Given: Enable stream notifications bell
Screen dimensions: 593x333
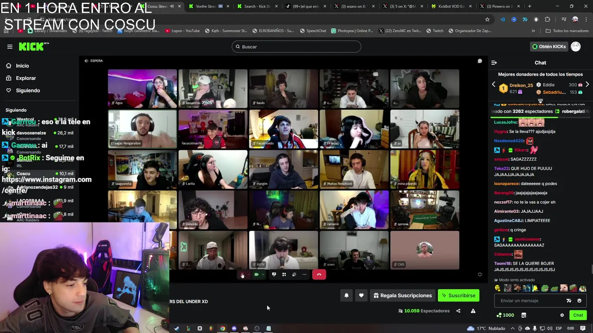Looking at the screenshot, I should point(347,296).
